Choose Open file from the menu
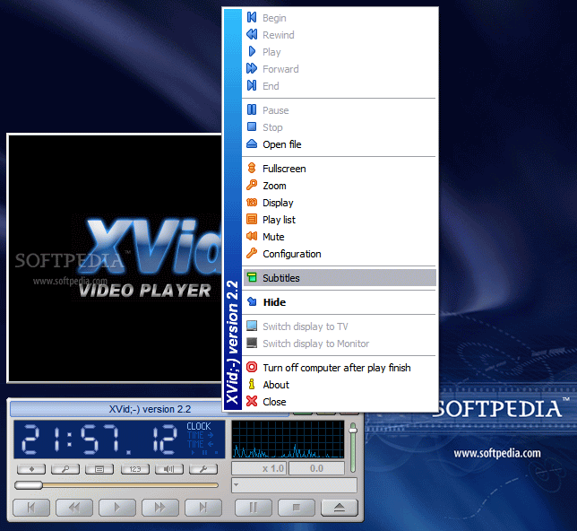This screenshot has width=577, height=531. [x=339, y=144]
